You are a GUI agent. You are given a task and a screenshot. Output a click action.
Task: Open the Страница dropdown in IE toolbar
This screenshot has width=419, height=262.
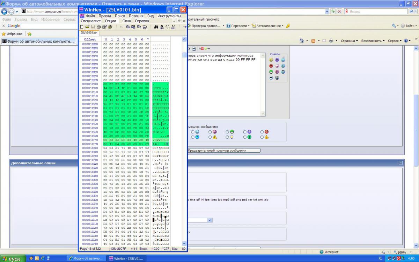pos(349,41)
